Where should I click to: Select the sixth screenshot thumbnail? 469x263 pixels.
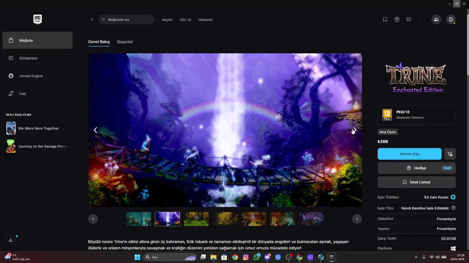[283, 219]
